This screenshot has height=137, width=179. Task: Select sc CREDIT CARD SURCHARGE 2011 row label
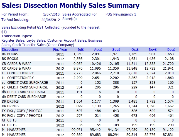click(x=25, y=83)
